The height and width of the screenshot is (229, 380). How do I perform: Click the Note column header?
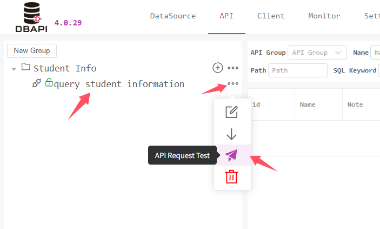(355, 104)
